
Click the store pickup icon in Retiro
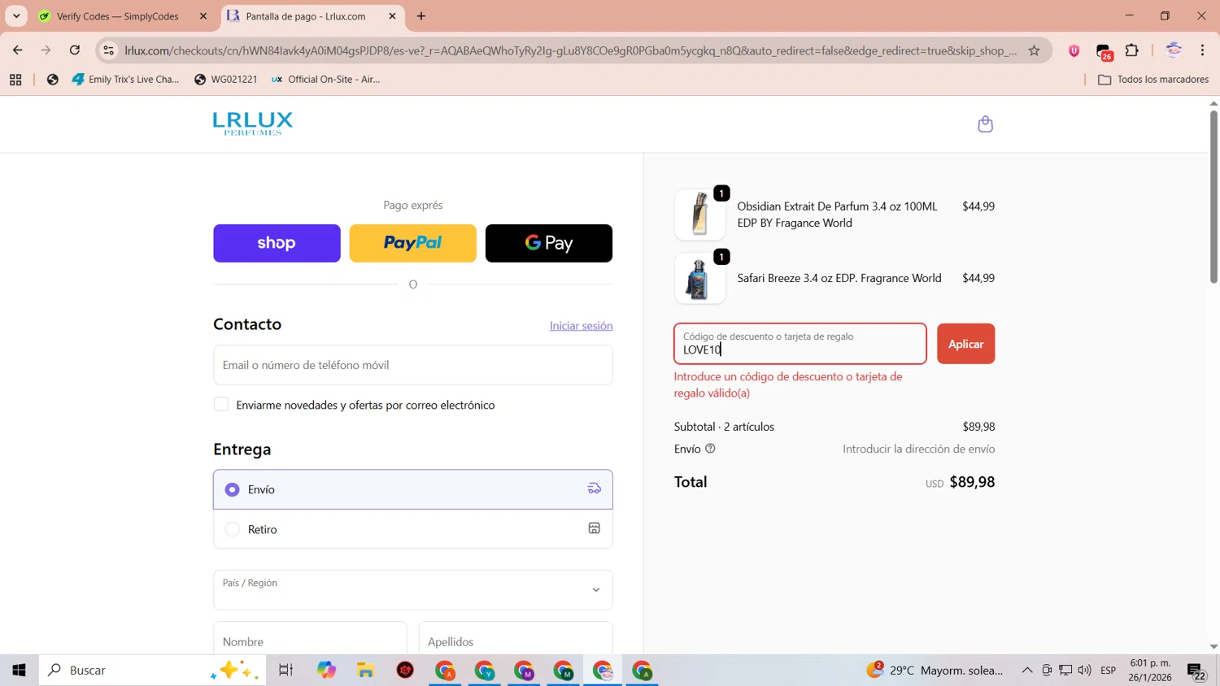(x=595, y=528)
